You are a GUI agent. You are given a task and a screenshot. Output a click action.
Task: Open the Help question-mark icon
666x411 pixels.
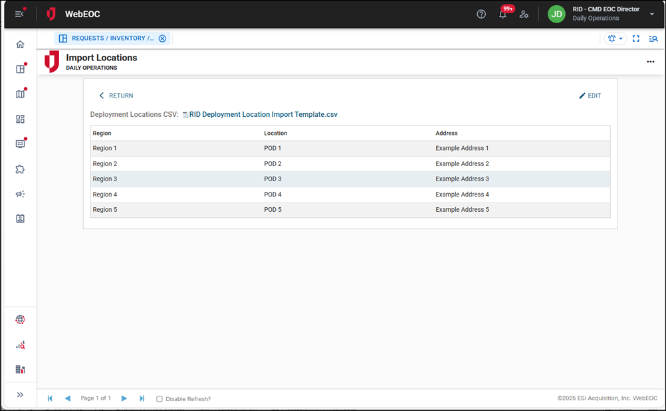tap(481, 14)
